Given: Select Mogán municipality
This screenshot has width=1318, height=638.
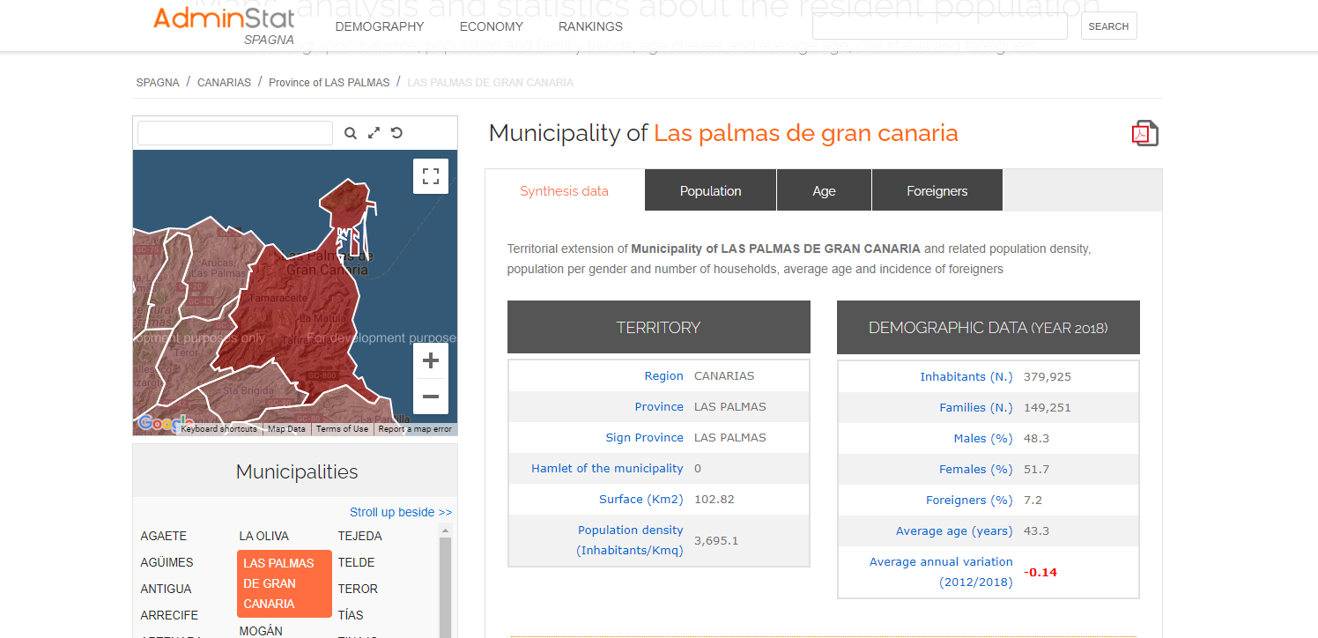Looking at the screenshot, I should [x=261, y=631].
